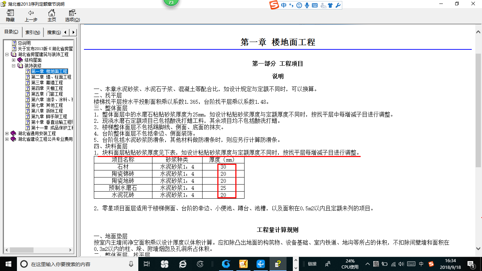Click the 工程量计算规则 heading

pos(278,230)
